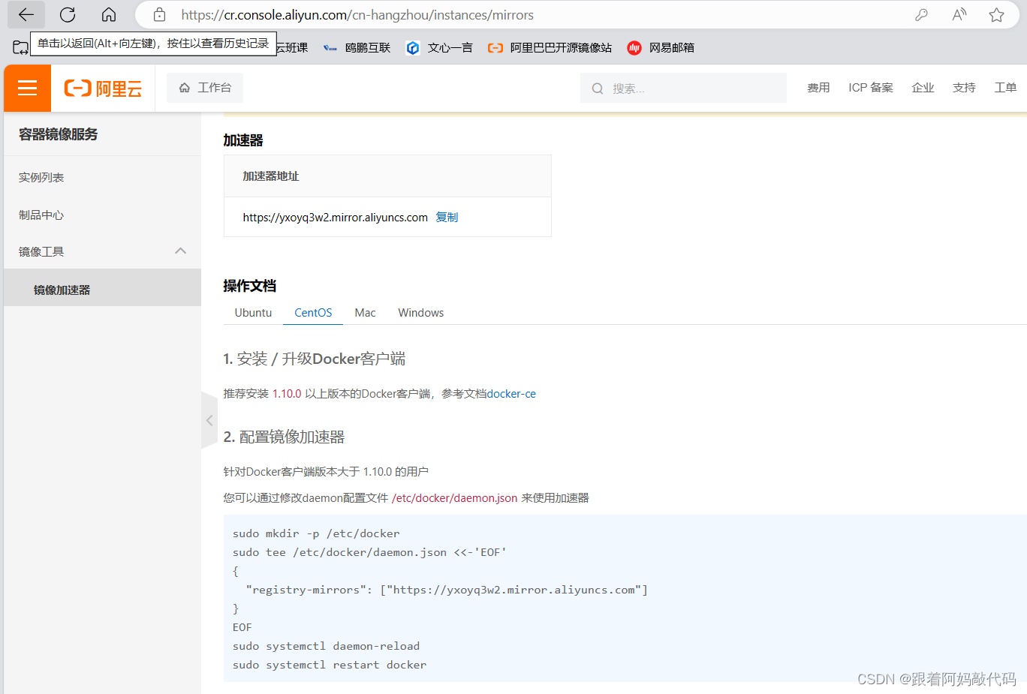1027x694 pixels.
Task: Click the browser favorites star
Action: (x=996, y=14)
